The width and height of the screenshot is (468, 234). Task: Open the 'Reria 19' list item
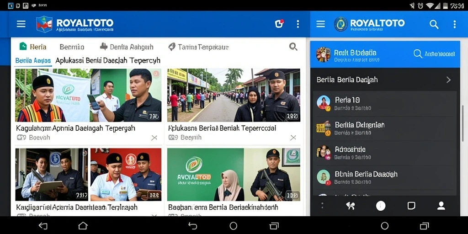coord(385,104)
